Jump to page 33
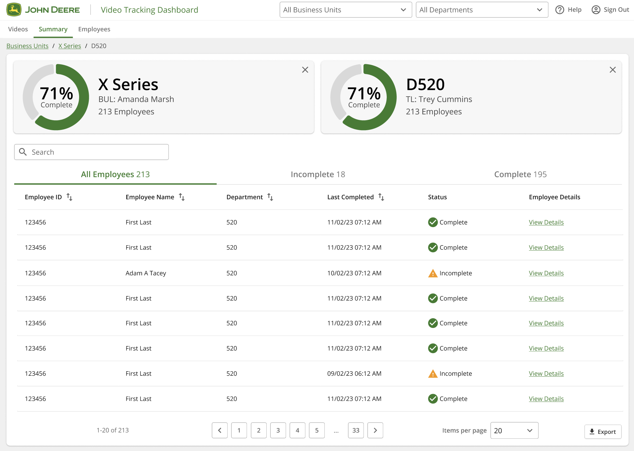634x451 pixels. point(356,430)
